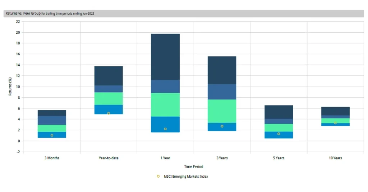Click the 10 Years MSCI index circle marker

pyautogui.click(x=335, y=123)
